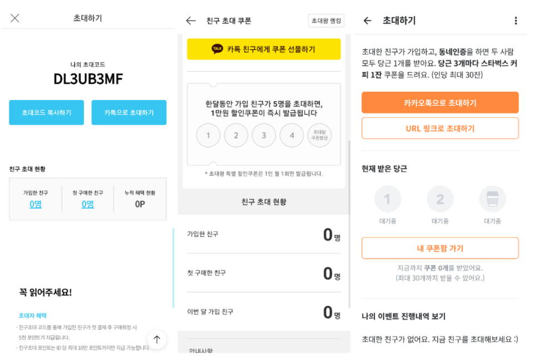The height and width of the screenshot is (358, 539).
Task: Tap the carrot slot number 2 circle
Action: tap(440, 199)
